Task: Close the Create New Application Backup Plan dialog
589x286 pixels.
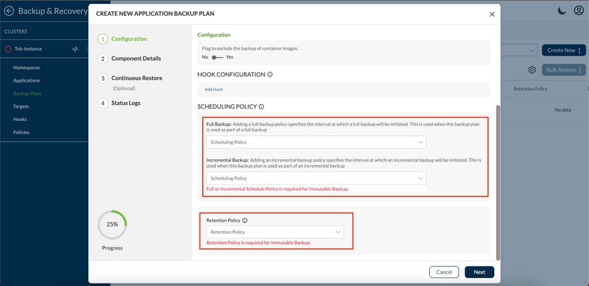Action: (492, 14)
